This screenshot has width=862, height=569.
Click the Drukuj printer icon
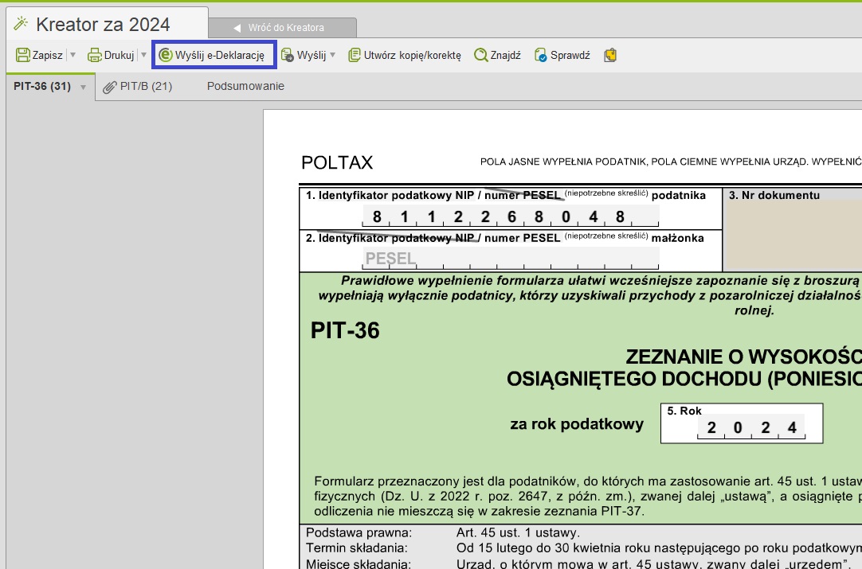[x=95, y=56]
